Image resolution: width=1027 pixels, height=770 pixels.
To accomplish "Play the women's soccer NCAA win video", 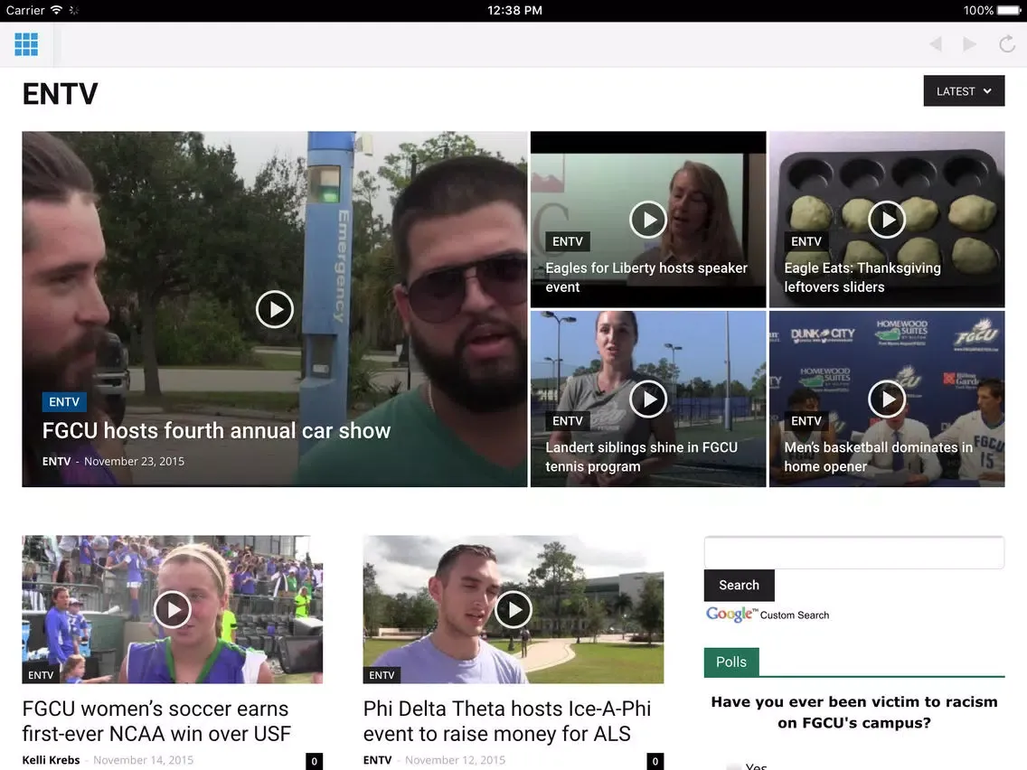I will 173,609.
